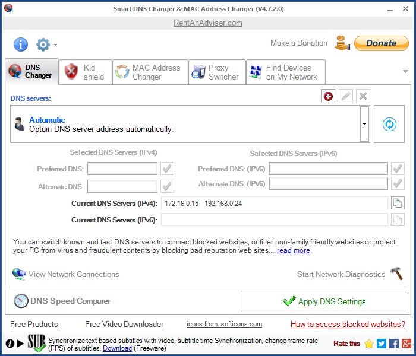Image resolution: width=416 pixels, height=356 pixels.
Task: Click the network connections globe icon
Action: click(x=19, y=274)
